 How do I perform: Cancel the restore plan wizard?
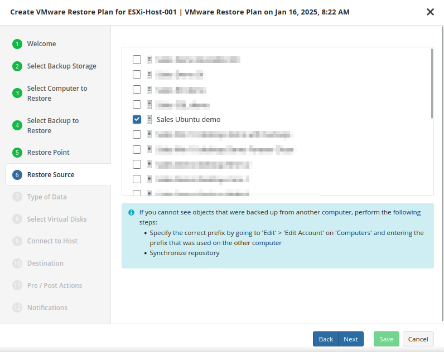click(418, 339)
